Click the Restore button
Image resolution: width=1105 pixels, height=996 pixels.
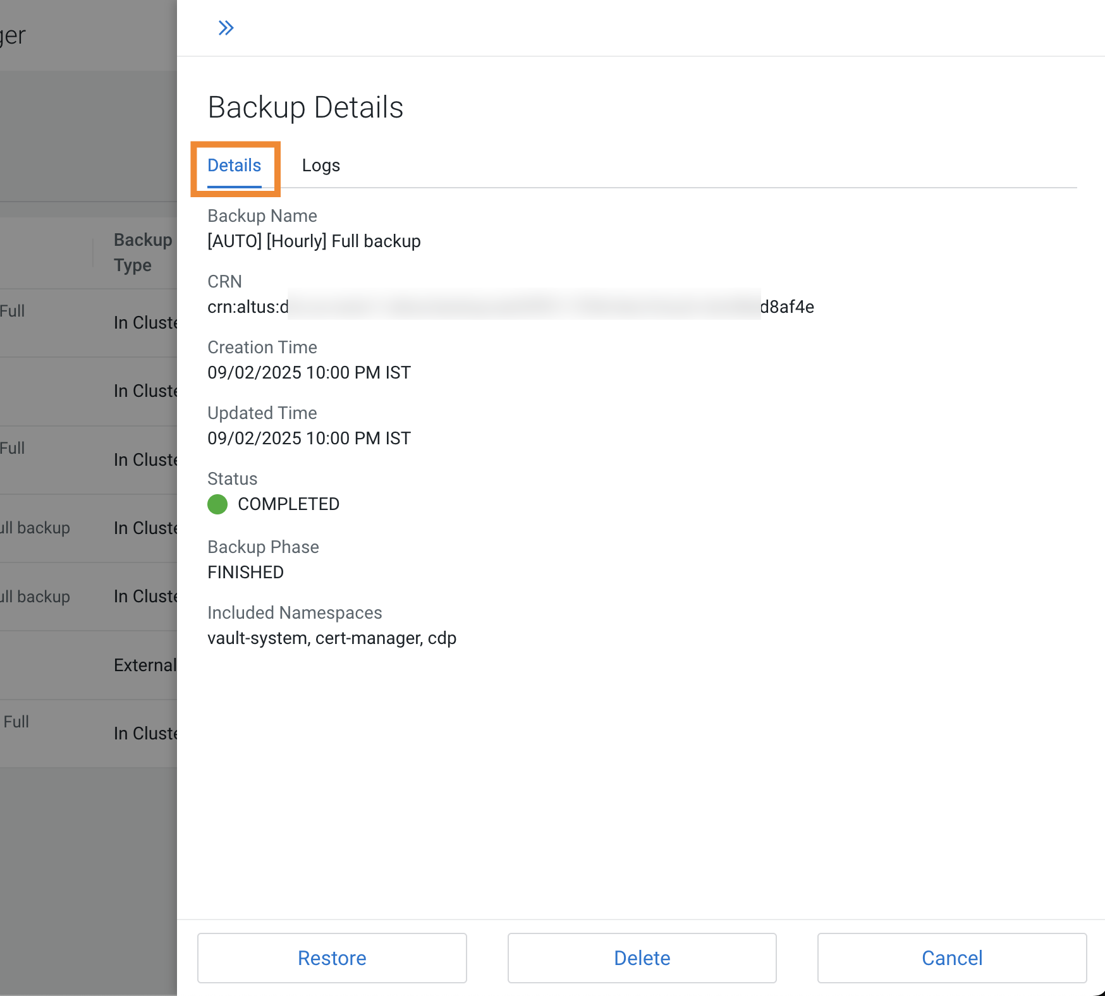pyautogui.click(x=332, y=958)
